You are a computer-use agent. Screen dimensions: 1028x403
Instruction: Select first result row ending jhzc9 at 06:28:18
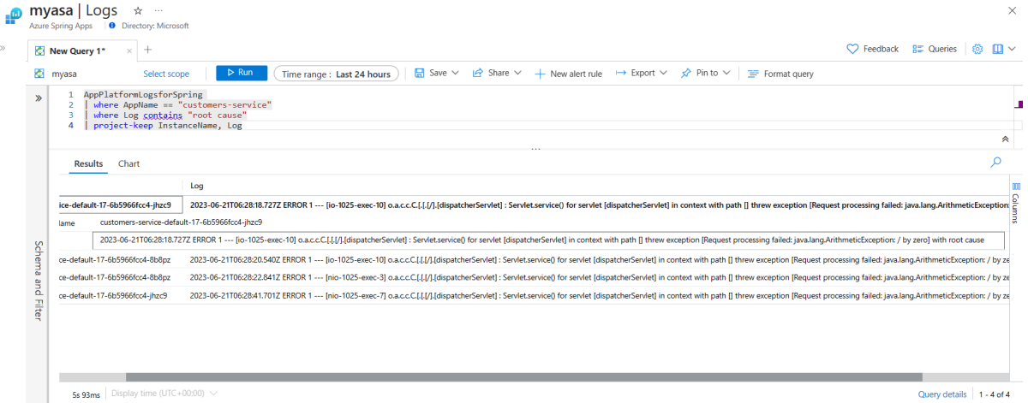point(535,205)
